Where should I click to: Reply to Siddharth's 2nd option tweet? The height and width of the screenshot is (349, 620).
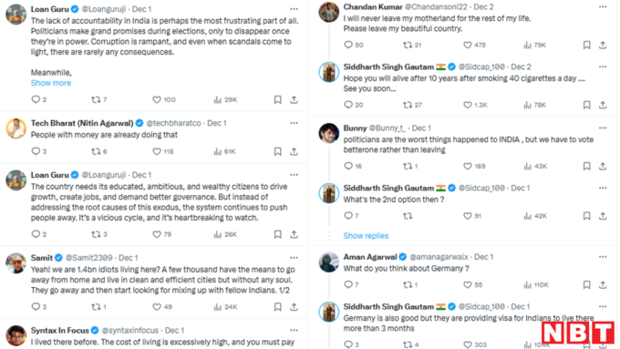(x=348, y=216)
